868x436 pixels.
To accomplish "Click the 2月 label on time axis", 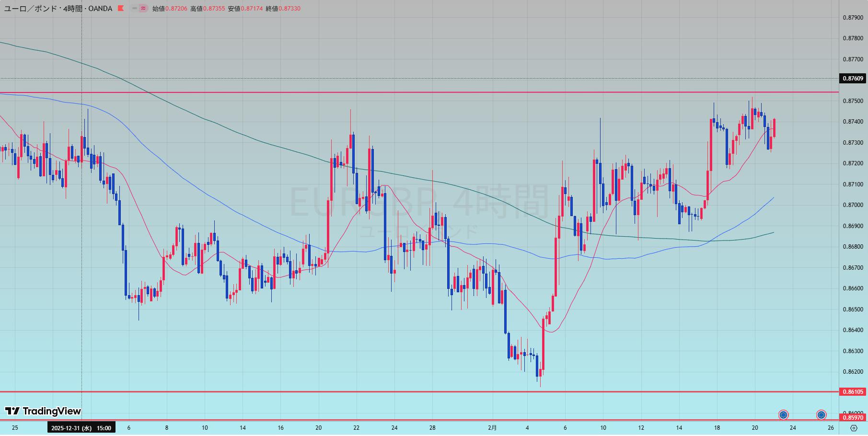I will tap(492, 428).
